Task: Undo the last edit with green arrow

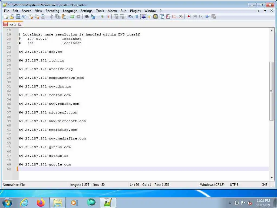Action: click(x=72, y=17)
